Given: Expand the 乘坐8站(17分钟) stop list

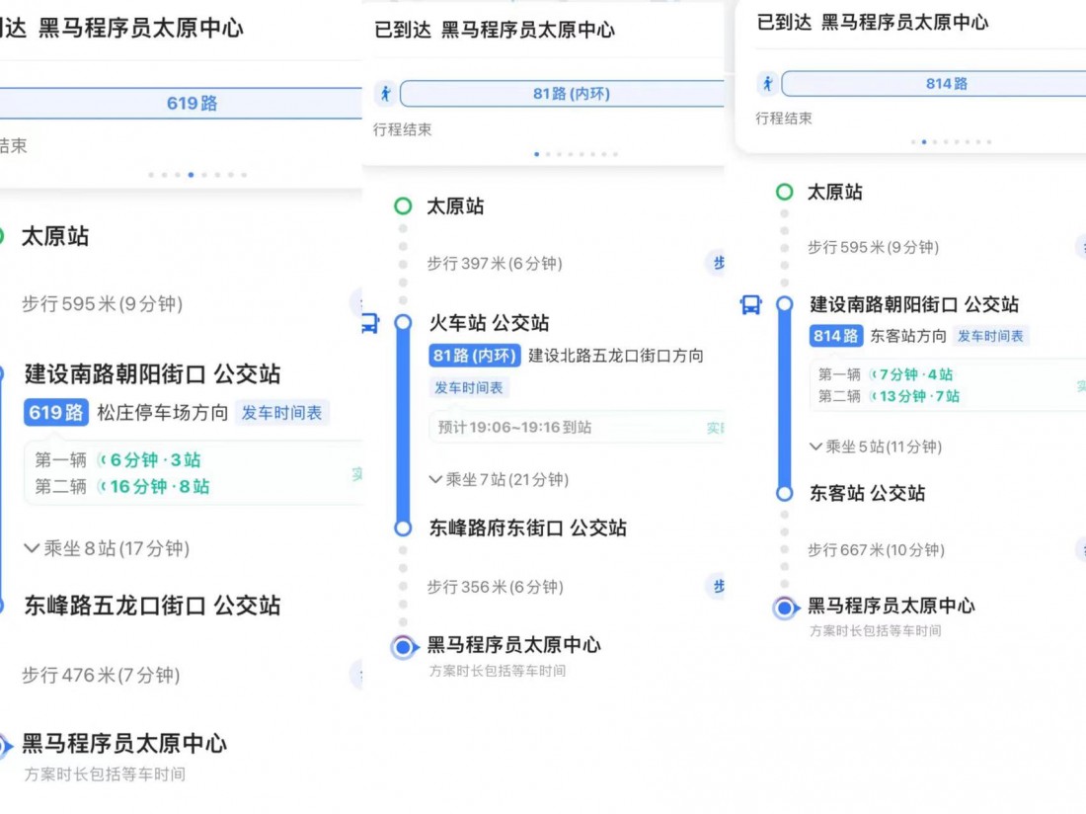Looking at the screenshot, I should point(107,548).
